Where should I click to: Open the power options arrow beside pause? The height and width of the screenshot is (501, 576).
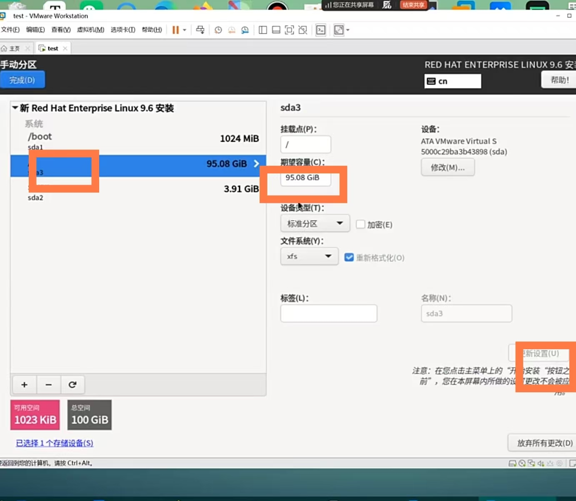[185, 30]
